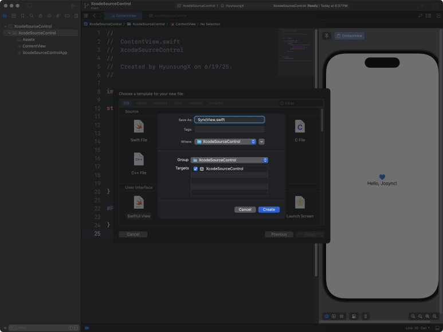Toggle source control status filter icon
Viewport: 443px width, 332px height.
[76, 328]
